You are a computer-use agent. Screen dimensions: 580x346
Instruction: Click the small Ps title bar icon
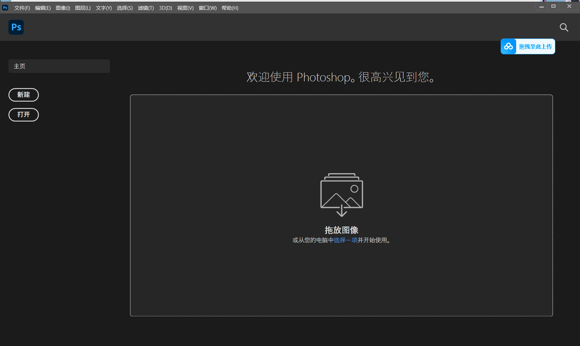[5, 7]
